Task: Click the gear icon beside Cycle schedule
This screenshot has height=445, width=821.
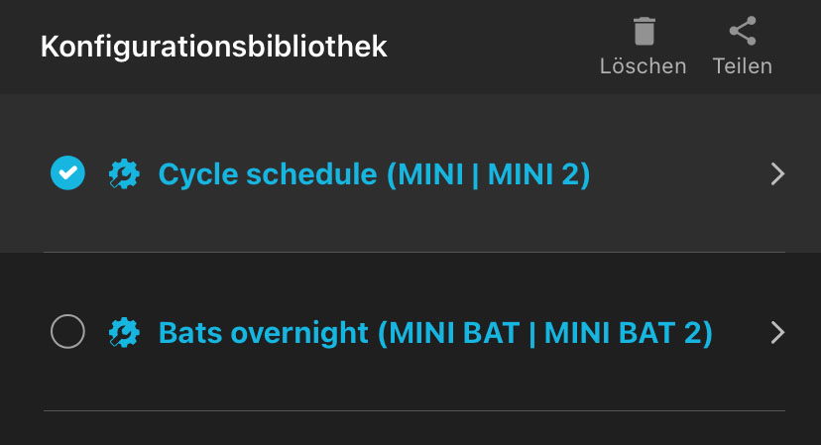Action: [124, 174]
